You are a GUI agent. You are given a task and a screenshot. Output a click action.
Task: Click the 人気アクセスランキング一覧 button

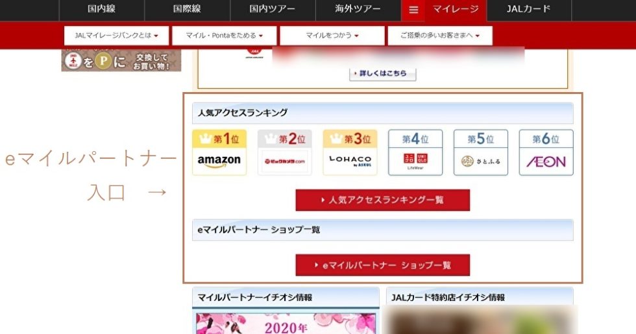(382, 200)
